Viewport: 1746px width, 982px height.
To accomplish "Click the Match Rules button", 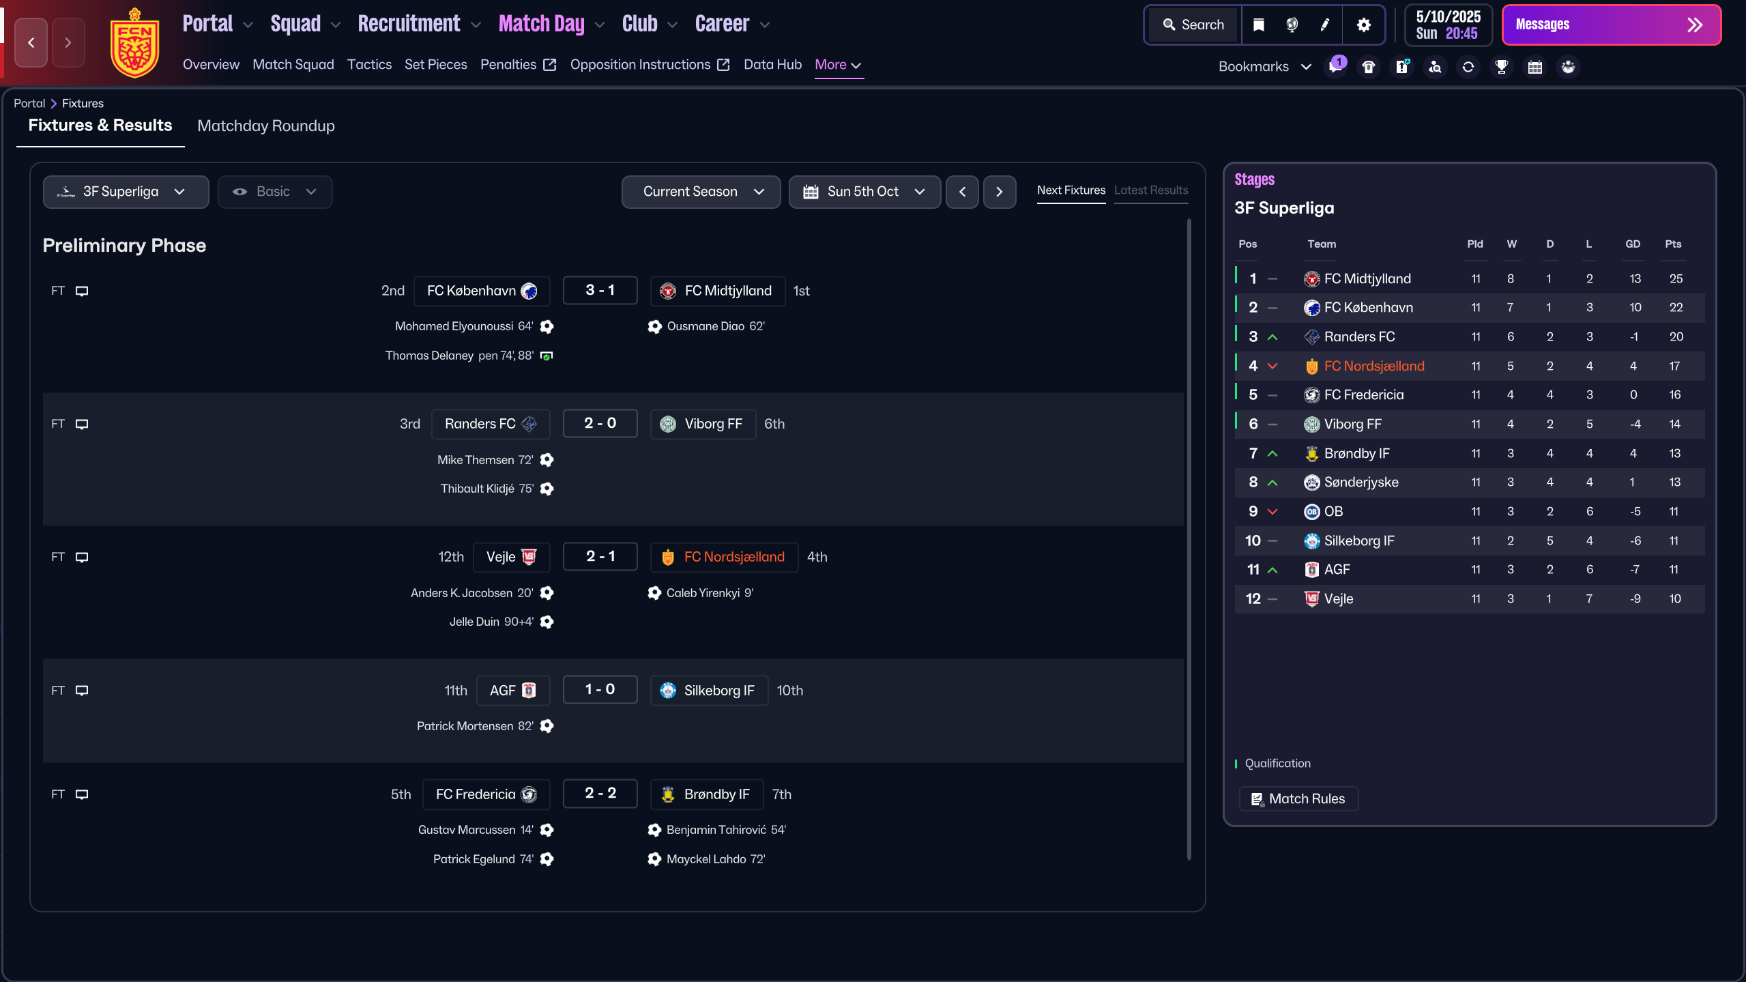I will 1298,798.
